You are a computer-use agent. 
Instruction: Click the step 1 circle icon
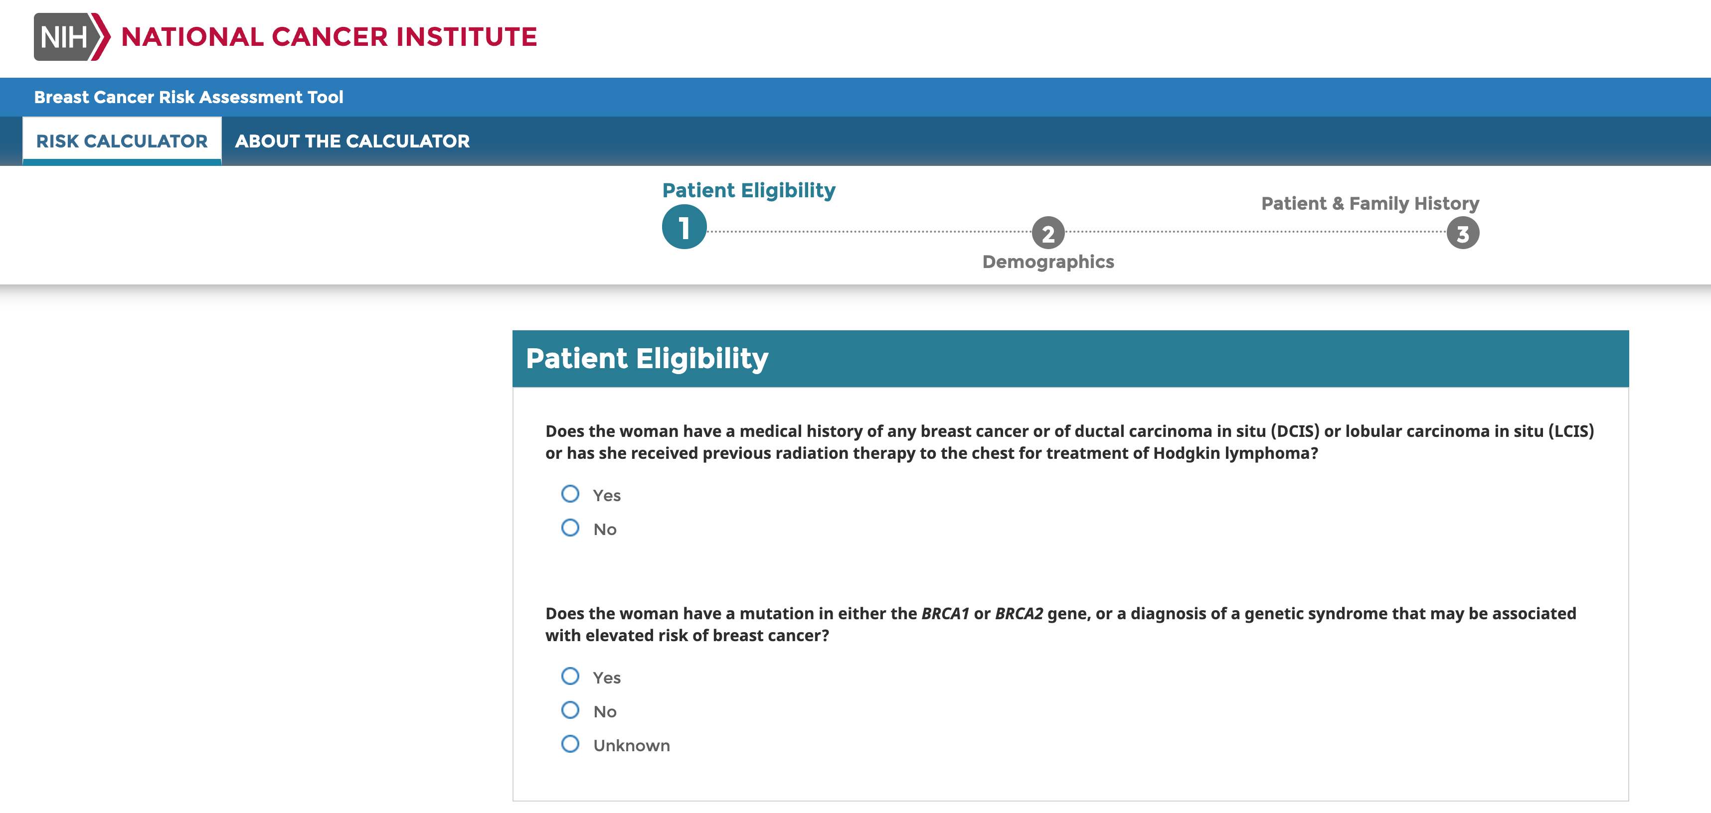coord(684,228)
